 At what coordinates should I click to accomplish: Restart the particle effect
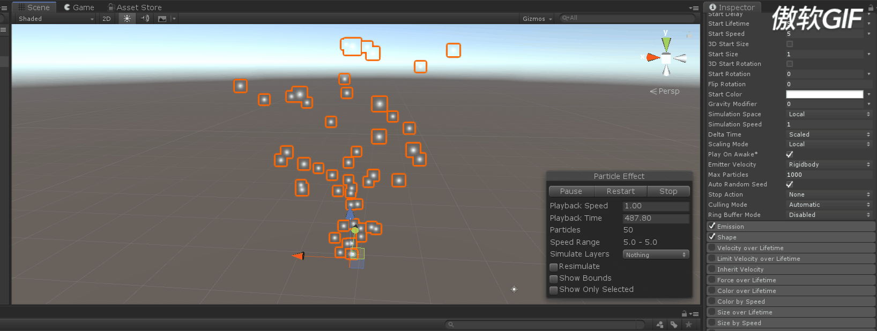[621, 191]
